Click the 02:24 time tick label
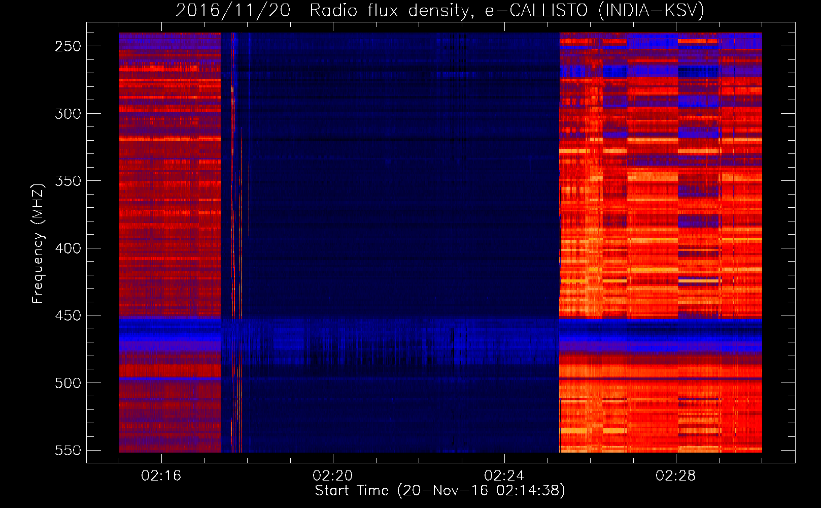 [x=504, y=476]
